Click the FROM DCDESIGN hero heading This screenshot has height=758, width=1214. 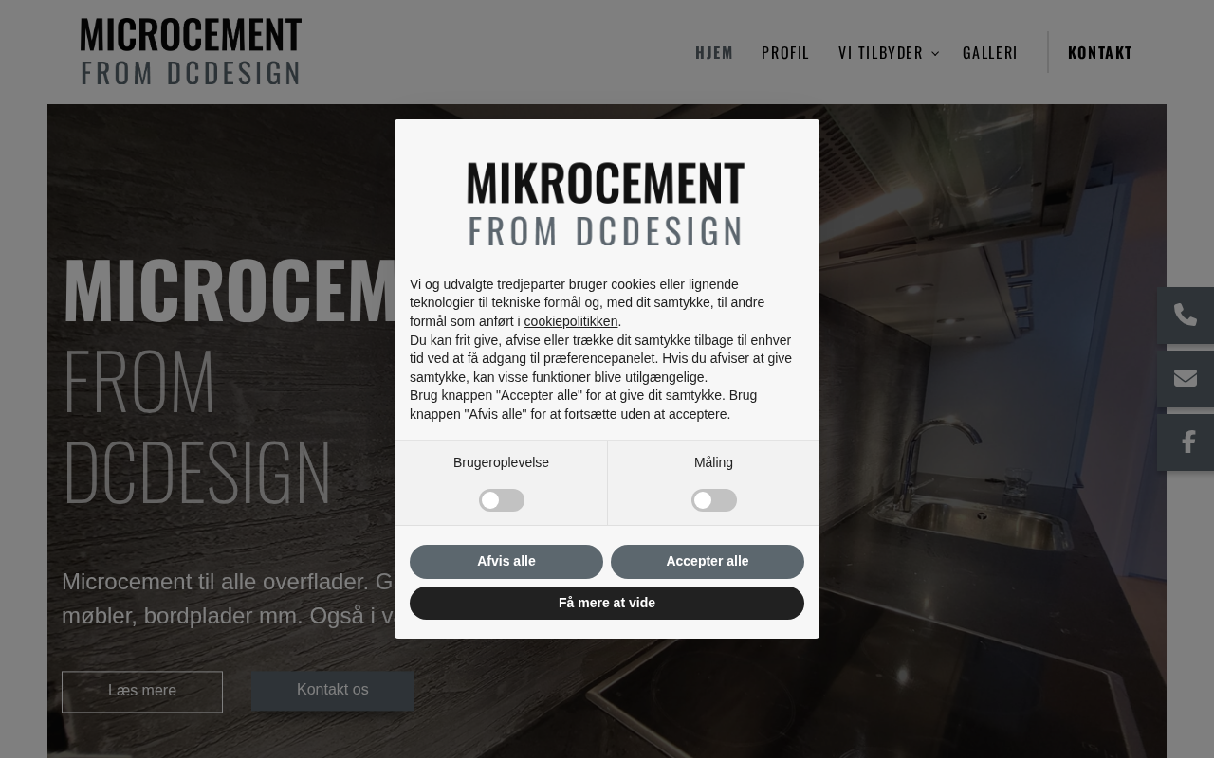(x=196, y=425)
